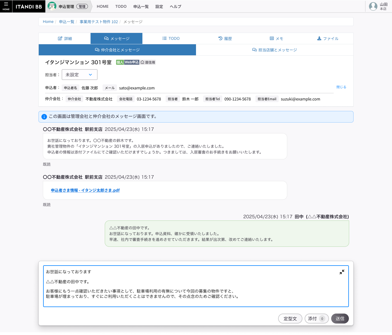Screen dimensions: 392x335
Task: Click the first message bubble from 駅前支店
Action: click(165, 146)
